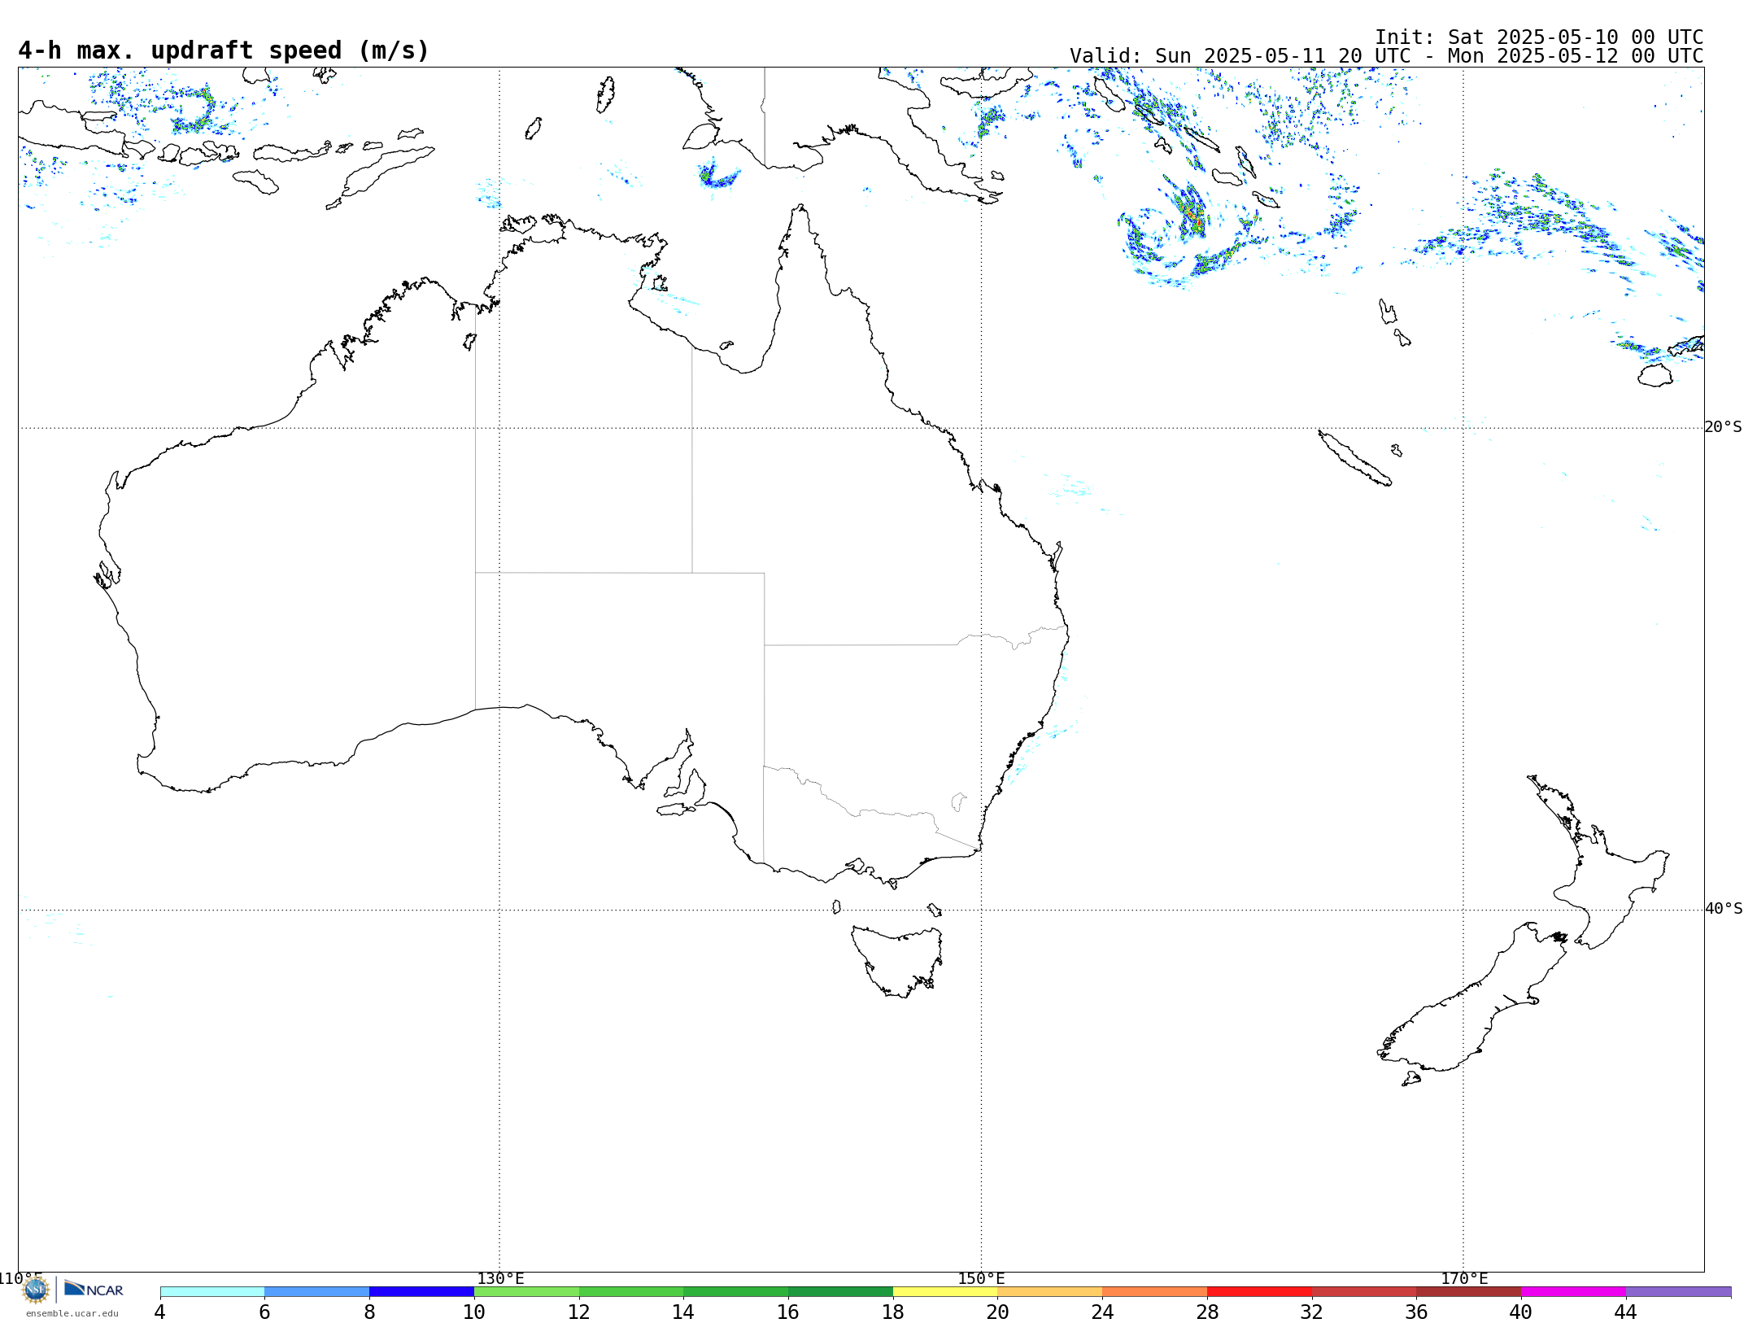Click the yellow 18-20 color swatch

pos(945,1291)
